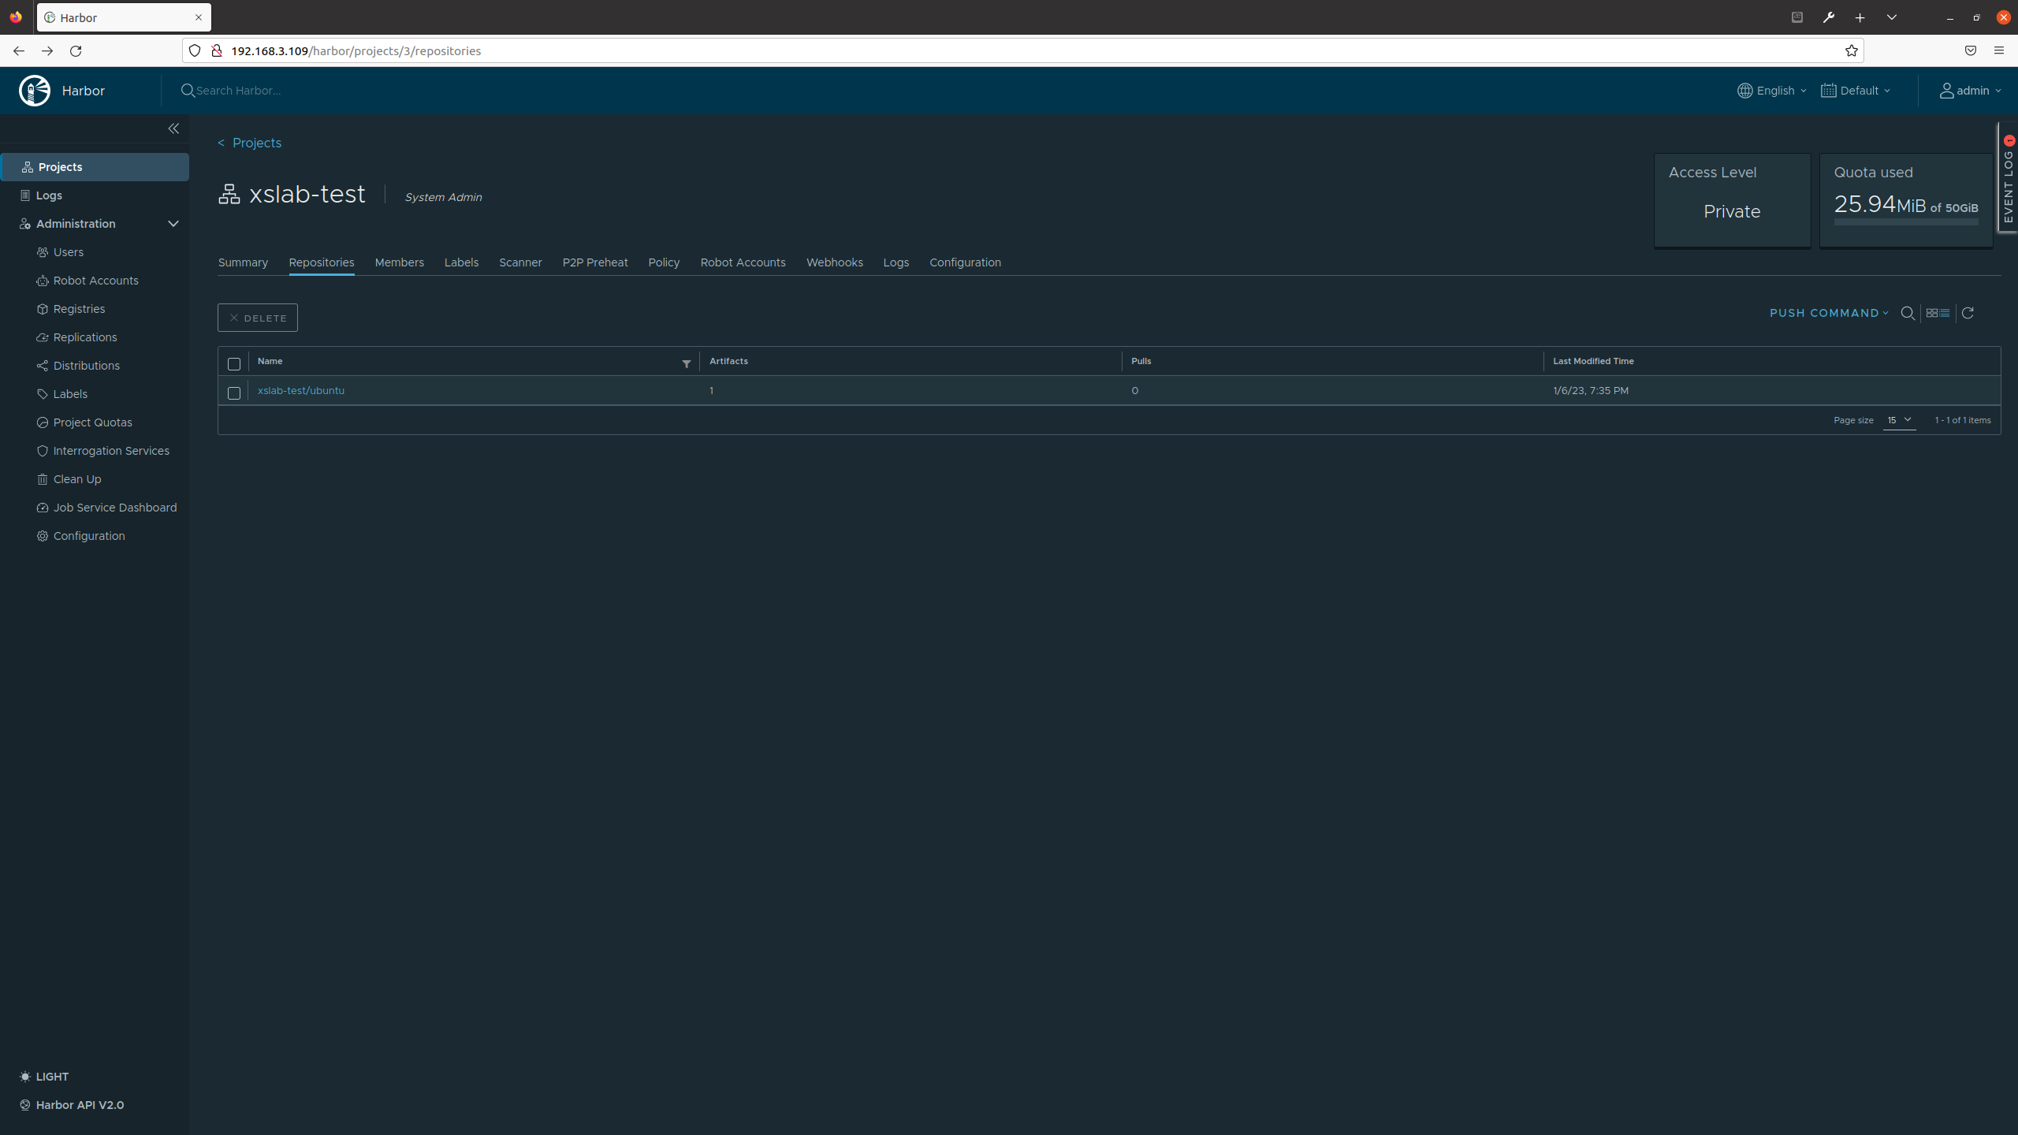The height and width of the screenshot is (1135, 2018).
Task: Switch to the Scanner tab
Action: [520, 262]
